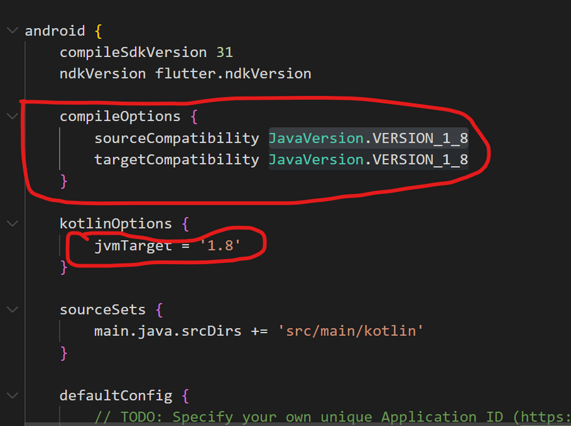Click JavaVersion on the sourceCompatibility line
The image size is (571, 426).
pos(316,137)
